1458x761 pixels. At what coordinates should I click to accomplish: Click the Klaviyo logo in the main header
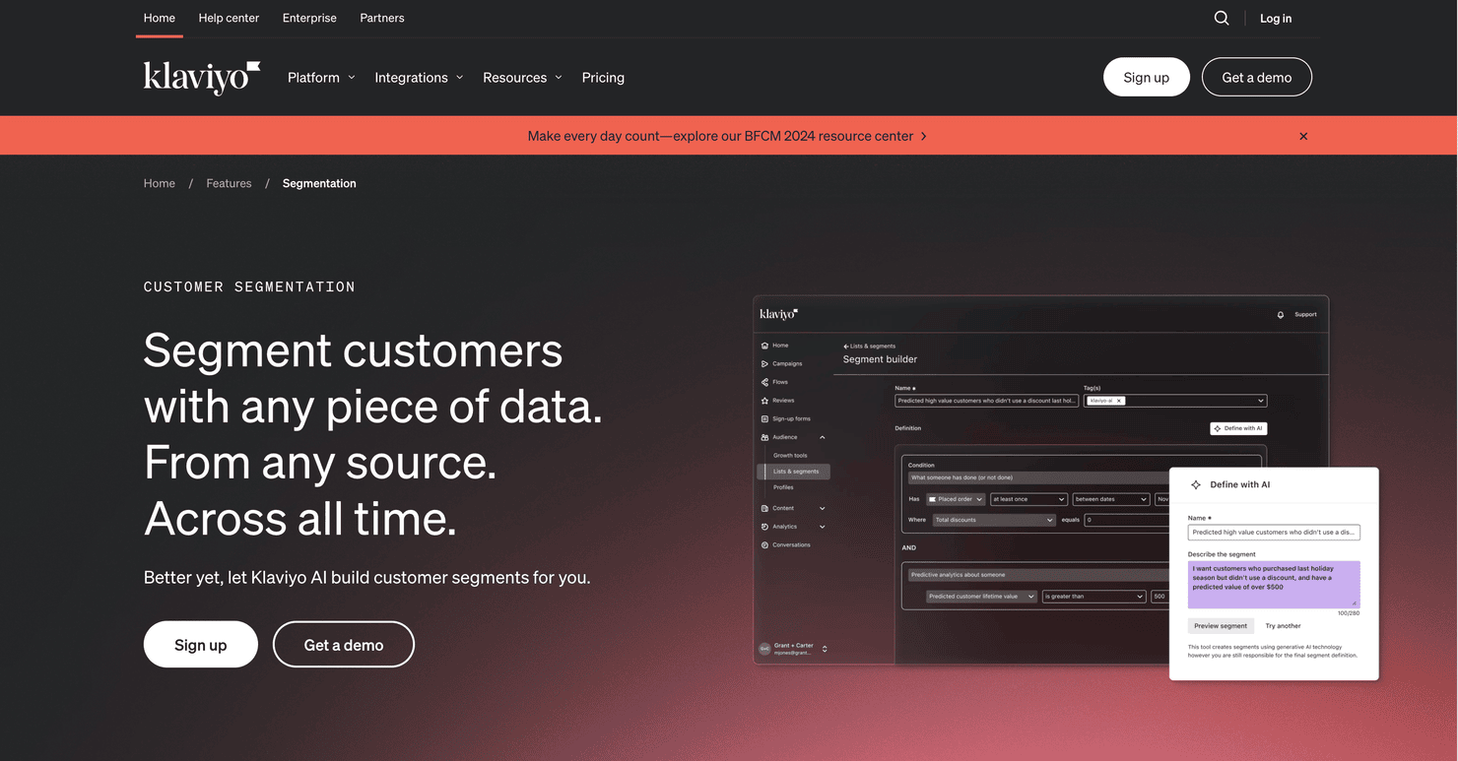pyautogui.click(x=202, y=77)
